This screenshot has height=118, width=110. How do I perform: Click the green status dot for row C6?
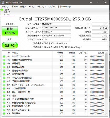[x=4, y=106]
